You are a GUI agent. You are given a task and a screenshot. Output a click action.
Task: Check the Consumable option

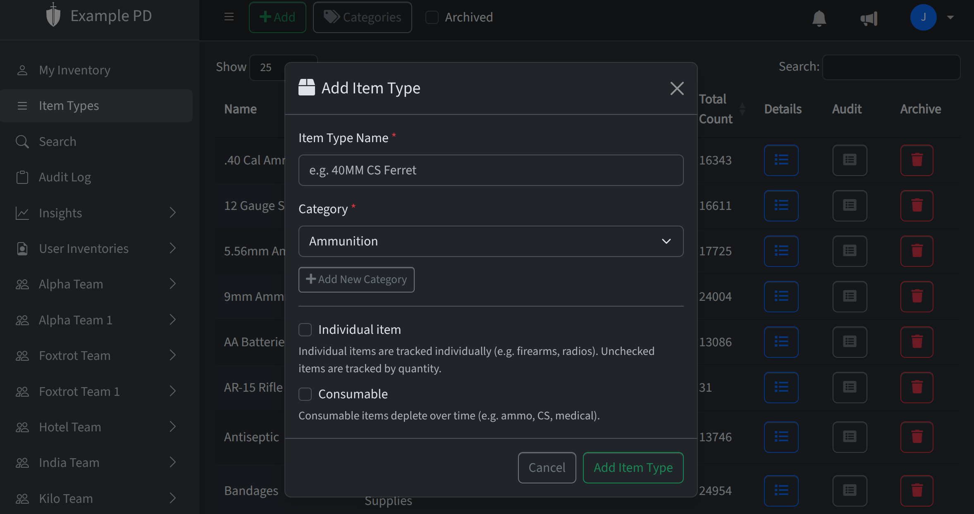(x=305, y=394)
